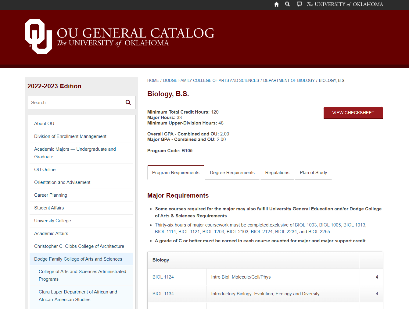Image resolution: width=409 pixels, height=309 pixels.
Task: Switch to the Program Requirements tab
Action: coord(176,173)
